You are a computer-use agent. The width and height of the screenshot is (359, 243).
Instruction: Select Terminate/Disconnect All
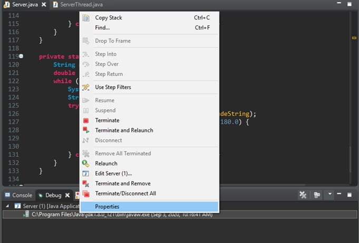(x=149, y=193)
